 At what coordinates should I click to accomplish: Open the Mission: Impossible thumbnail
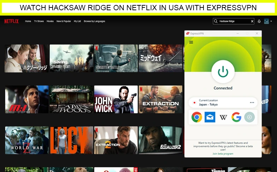[x=27, y=100]
